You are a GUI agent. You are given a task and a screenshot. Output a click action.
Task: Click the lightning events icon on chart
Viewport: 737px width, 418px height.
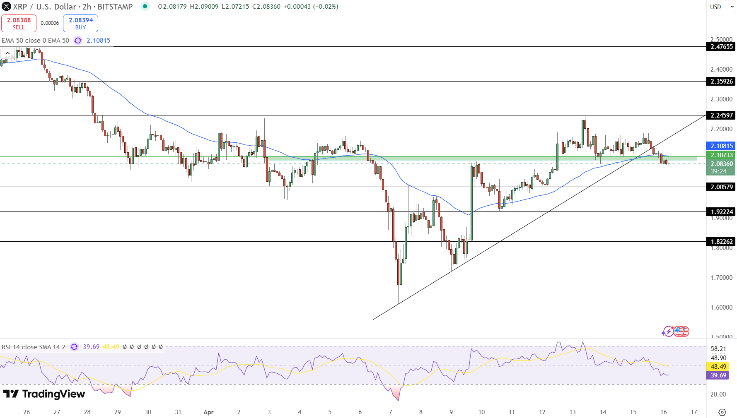point(667,332)
